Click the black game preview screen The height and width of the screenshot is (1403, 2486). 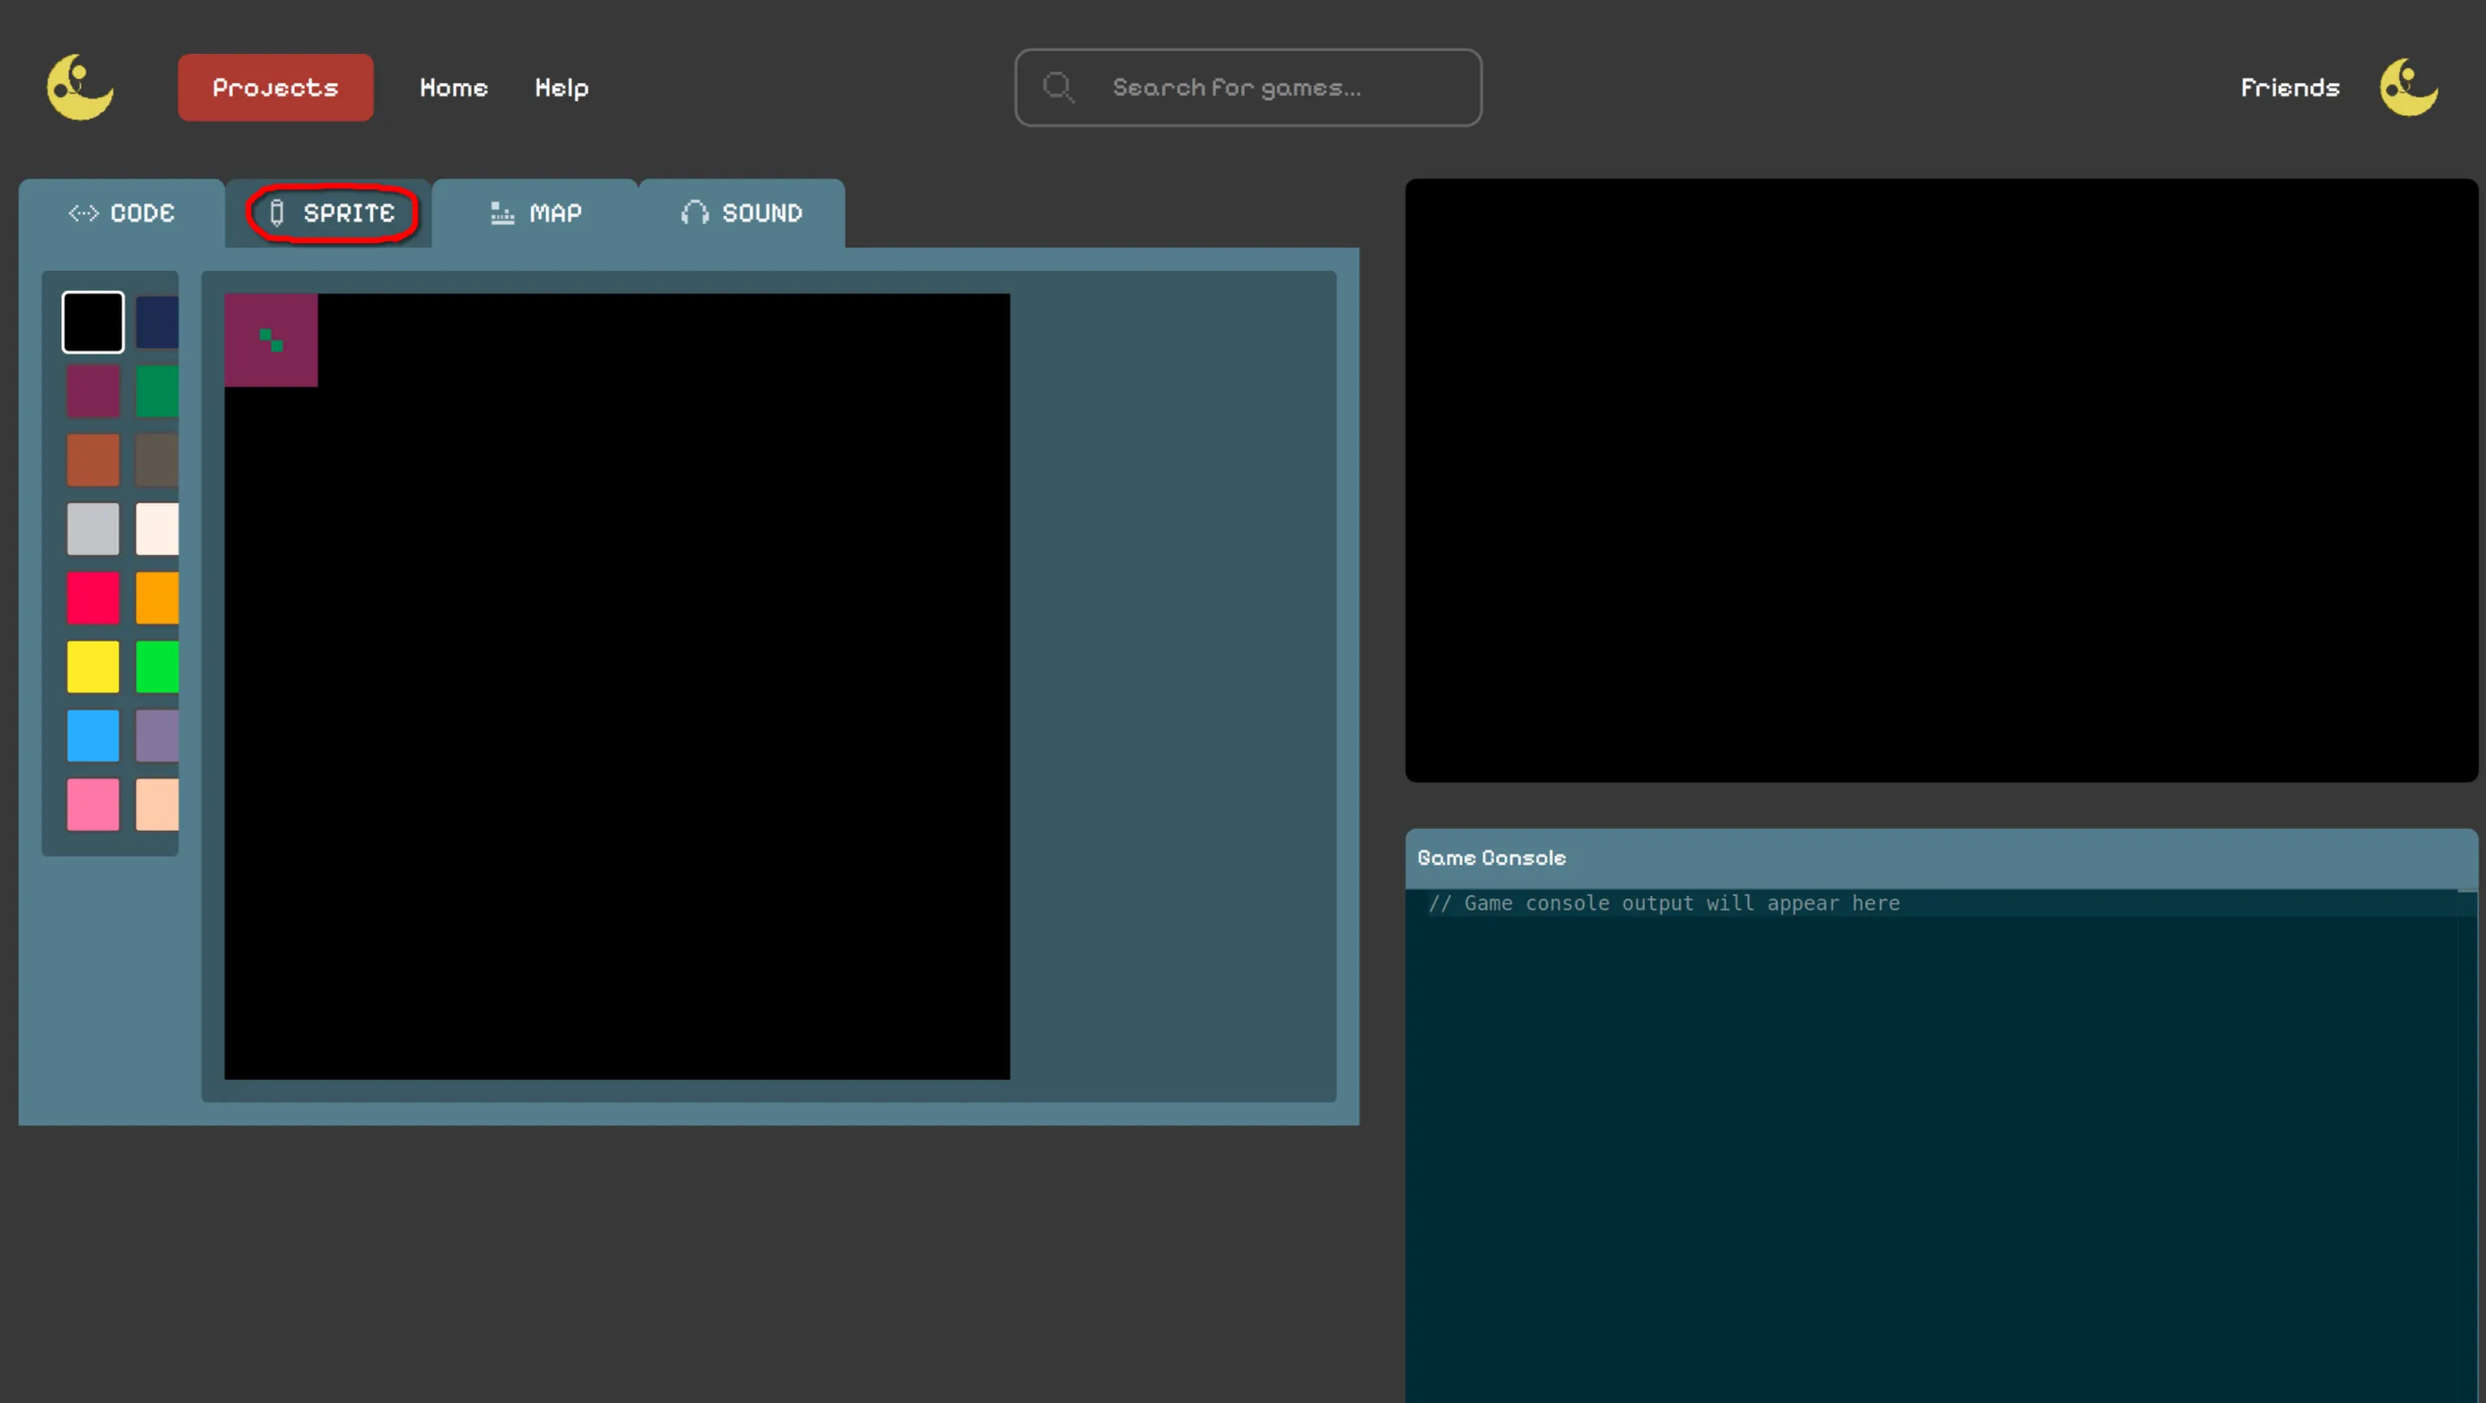[x=1941, y=480]
